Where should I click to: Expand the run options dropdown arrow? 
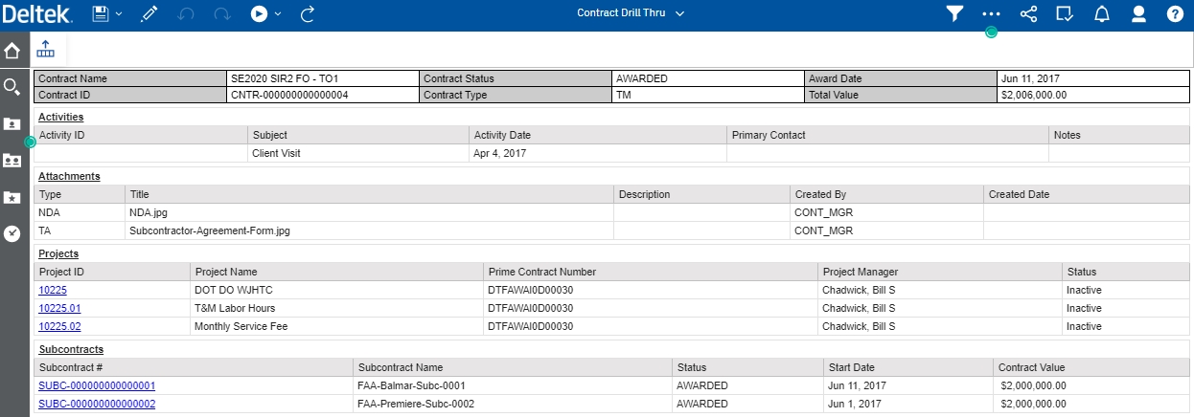(278, 14)
